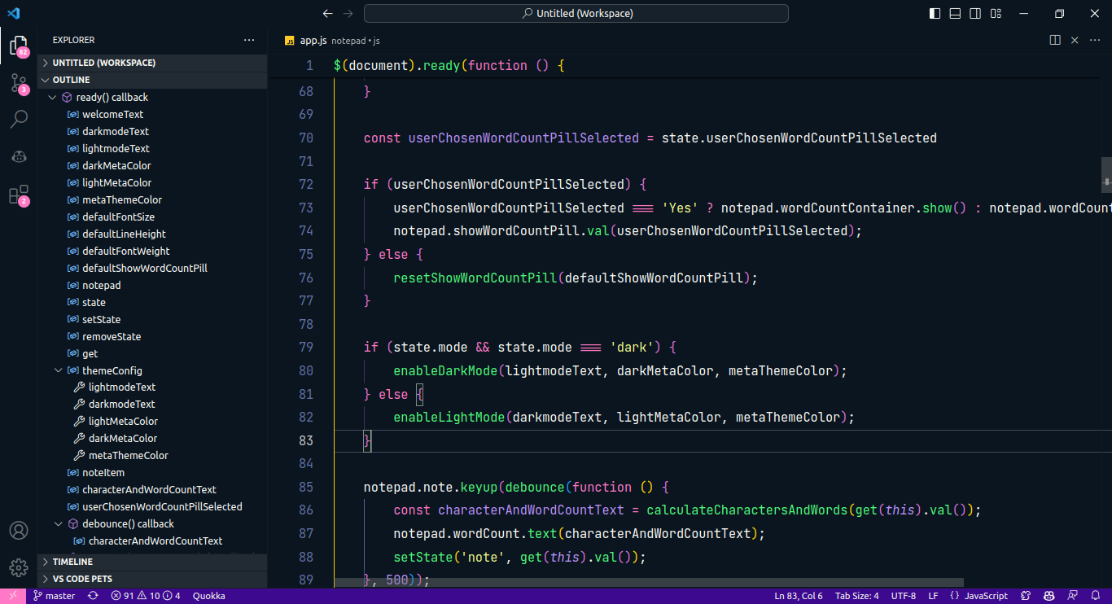Switch git branch master

point(55,596)
